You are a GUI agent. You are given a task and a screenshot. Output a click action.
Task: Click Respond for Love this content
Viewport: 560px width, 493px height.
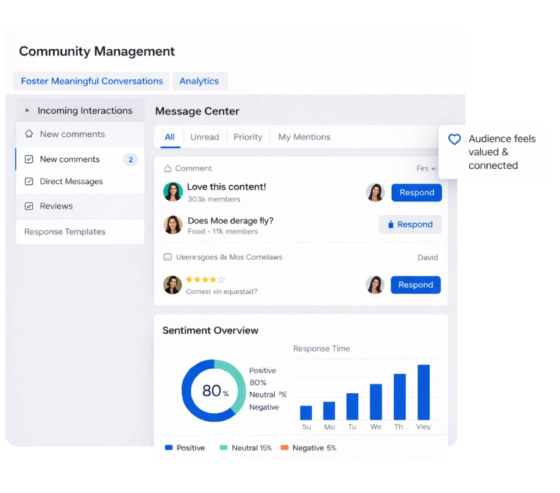click(x=416, y=192)
